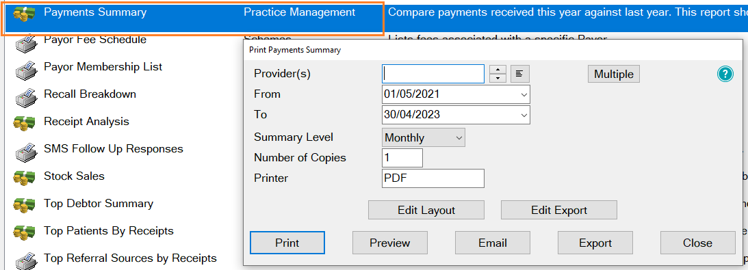Click the Export button
This screenshot has height=270, width=748.
tap(595, 243)
